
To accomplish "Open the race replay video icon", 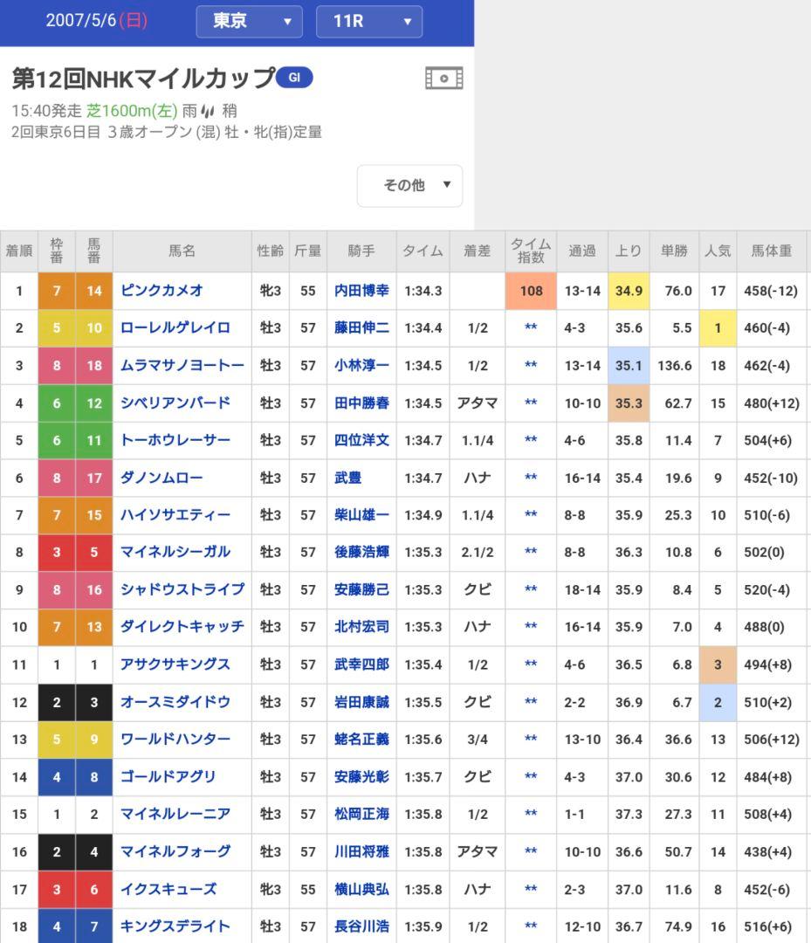I will coord(443,78).
